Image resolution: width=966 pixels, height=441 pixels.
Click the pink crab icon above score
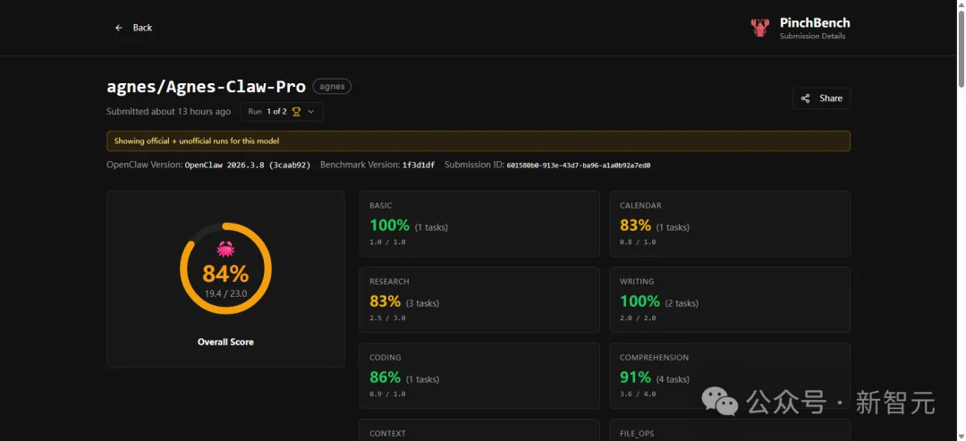click(225, 249)
